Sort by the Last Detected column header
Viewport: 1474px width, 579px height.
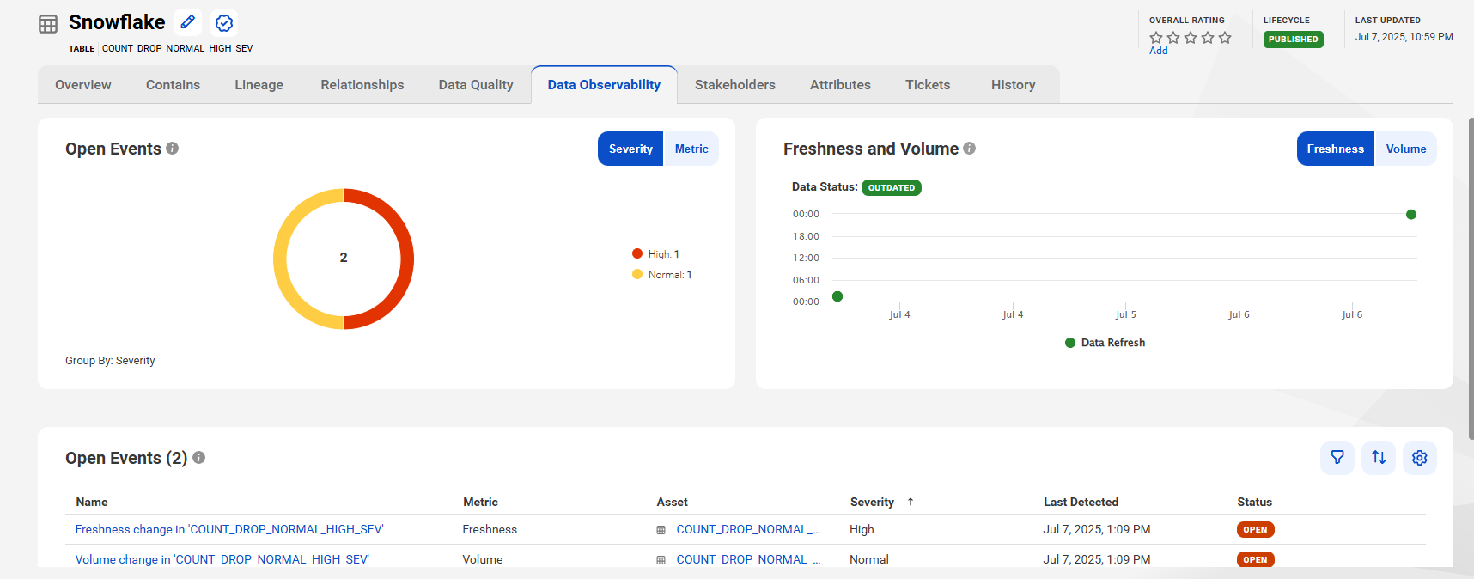pyautogui.click(x=1081, y=502)
